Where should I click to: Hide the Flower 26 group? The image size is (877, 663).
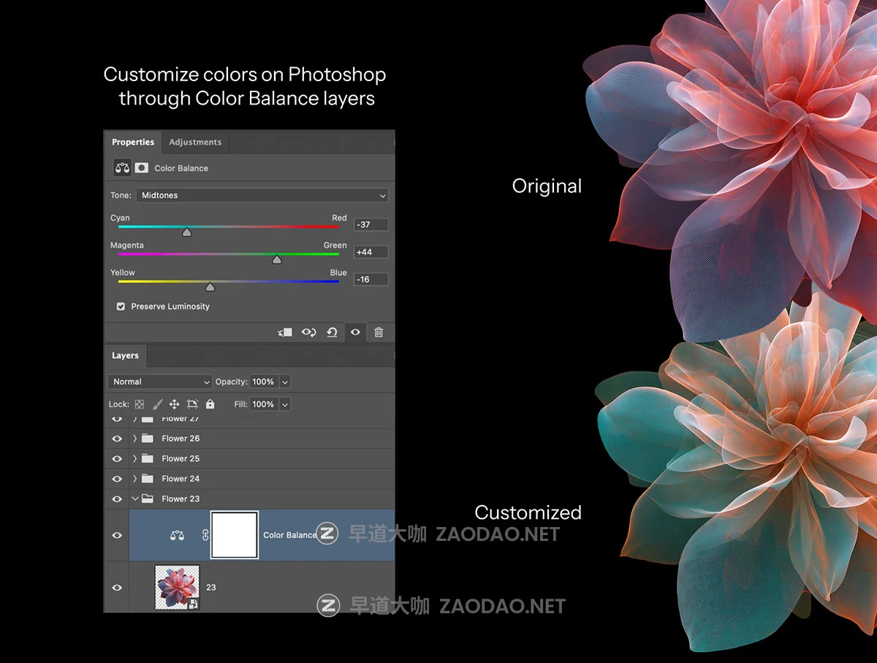[117, 439]
